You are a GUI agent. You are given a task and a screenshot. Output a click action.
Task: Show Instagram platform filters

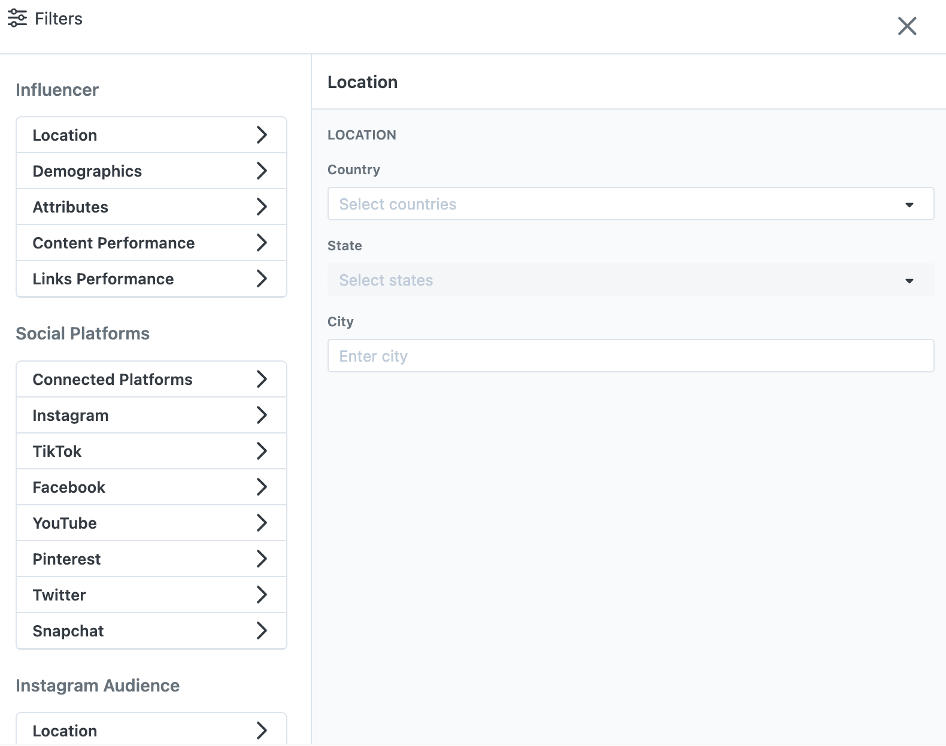coord(151,416)
